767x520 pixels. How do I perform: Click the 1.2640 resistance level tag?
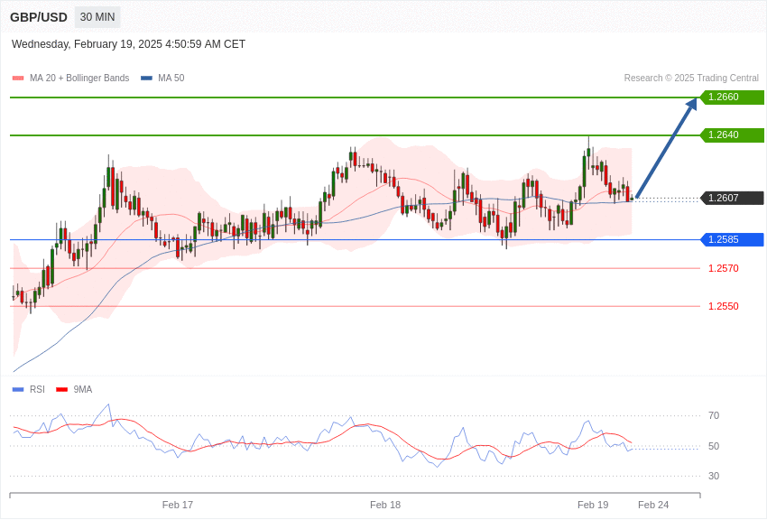[x=732, y=135]
